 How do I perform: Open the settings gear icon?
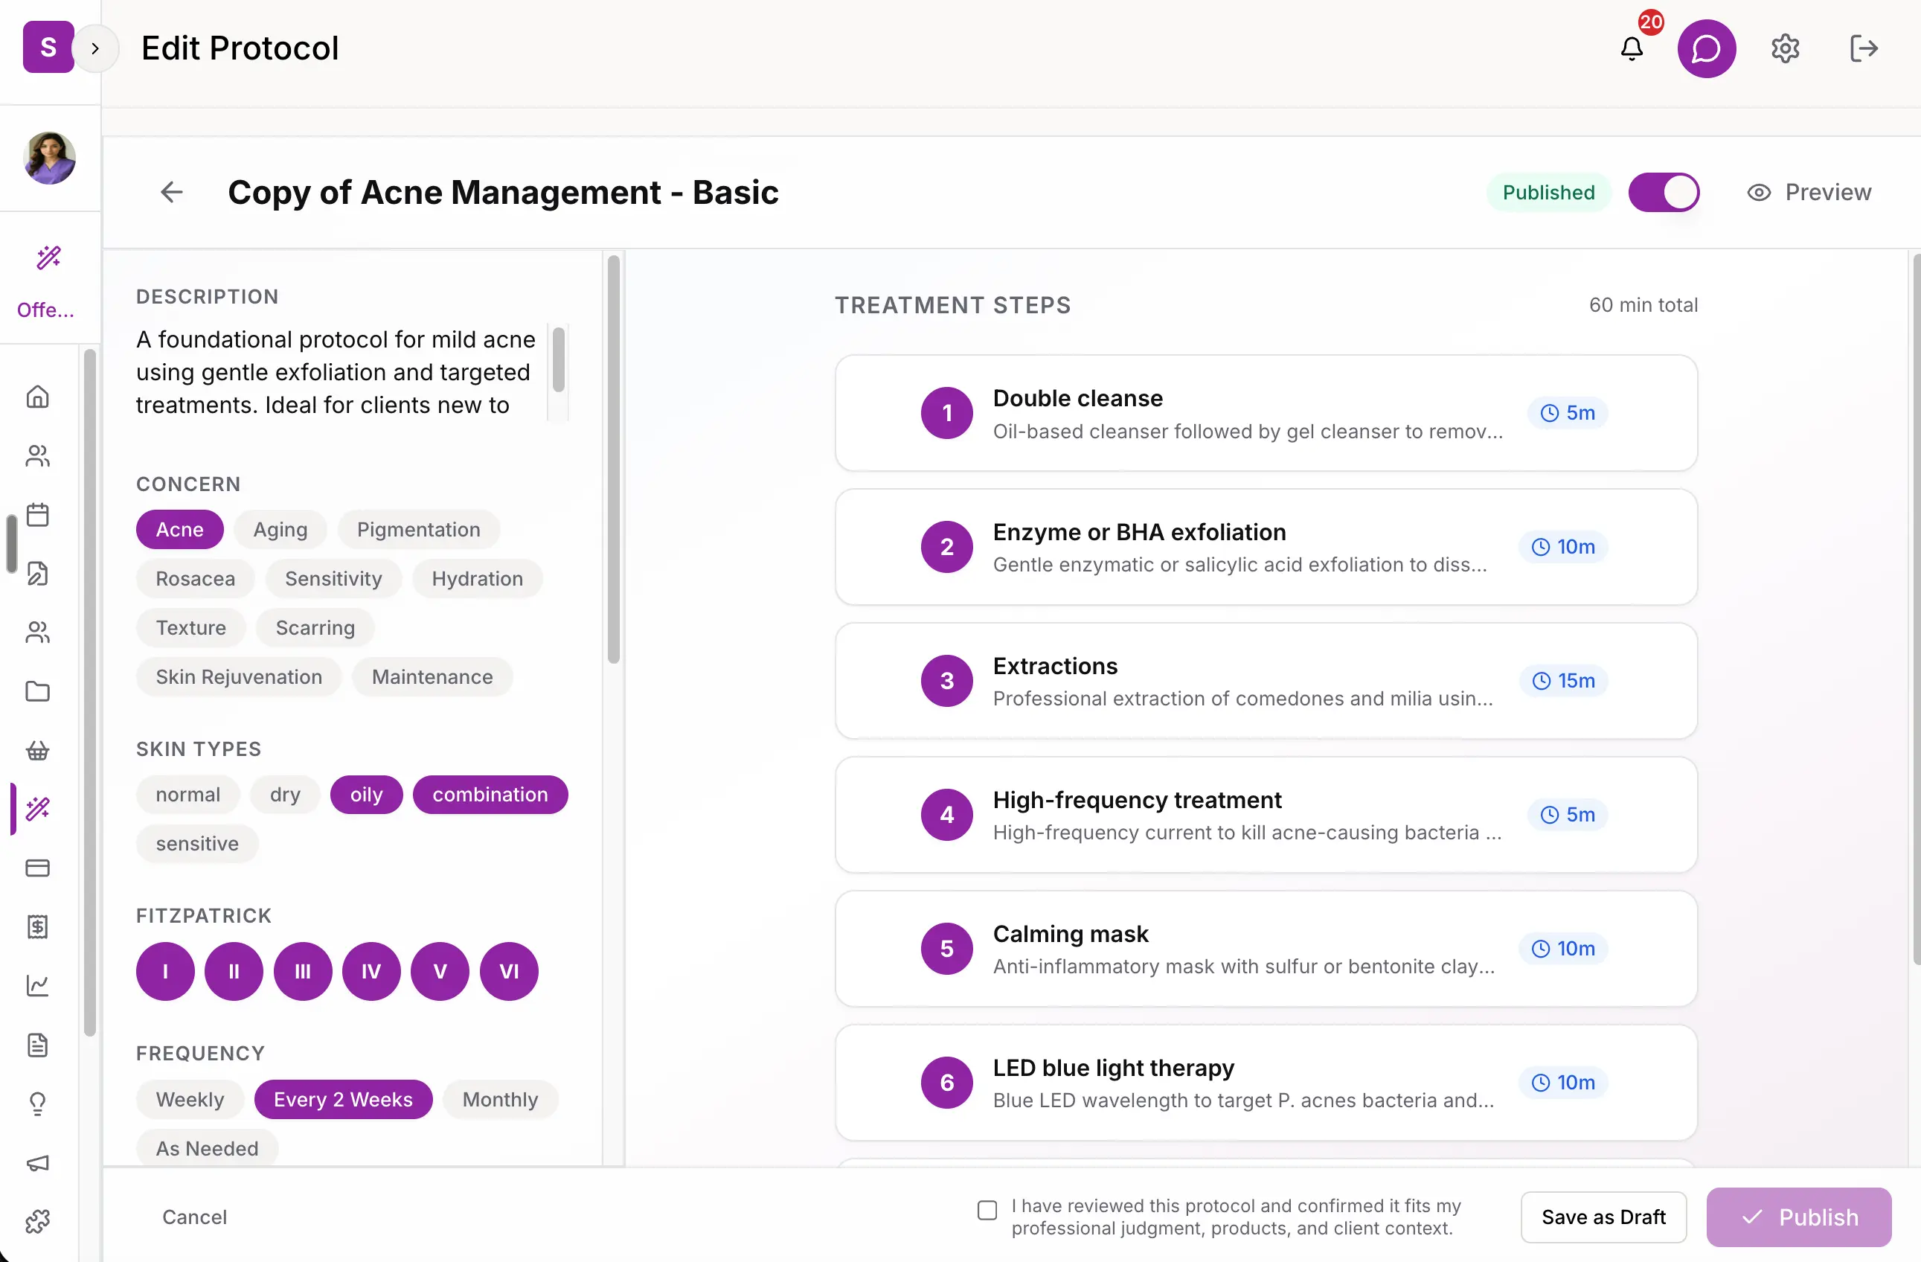(1785, 48)
